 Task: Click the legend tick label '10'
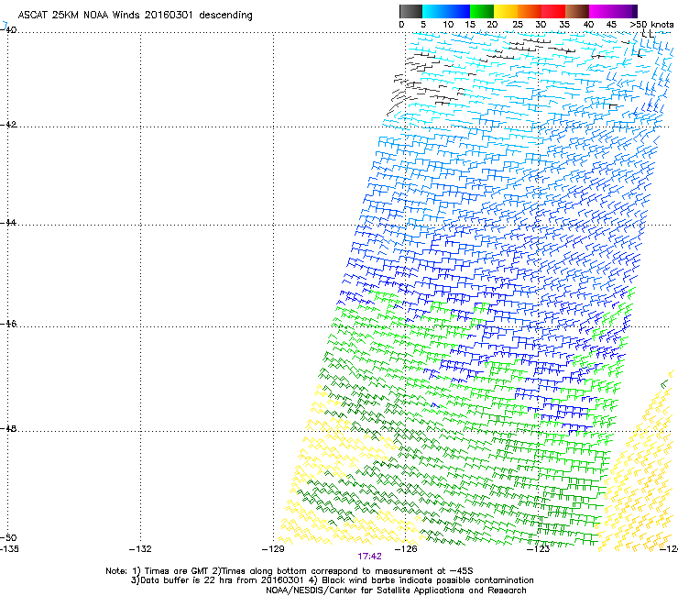[x=448, y=25]
